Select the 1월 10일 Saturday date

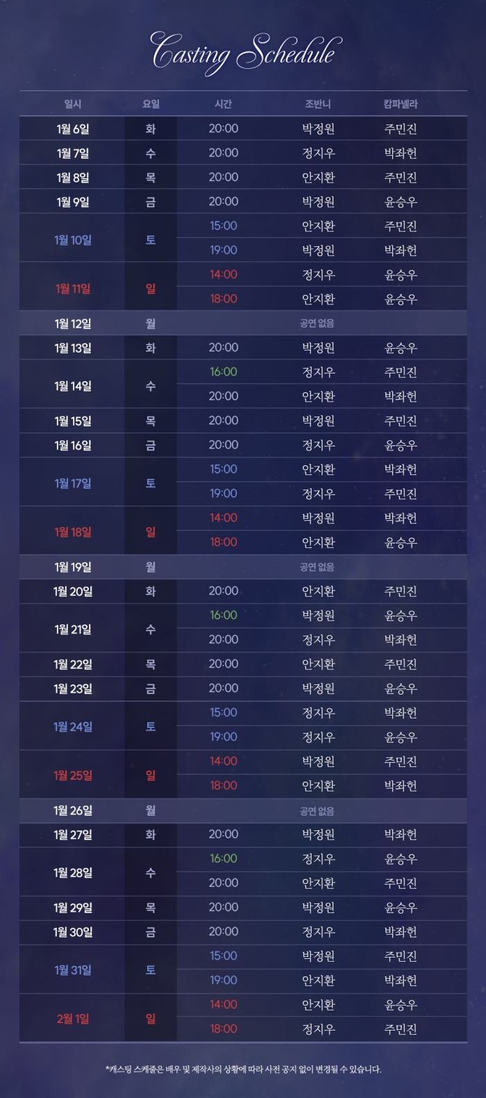point(73,240)
